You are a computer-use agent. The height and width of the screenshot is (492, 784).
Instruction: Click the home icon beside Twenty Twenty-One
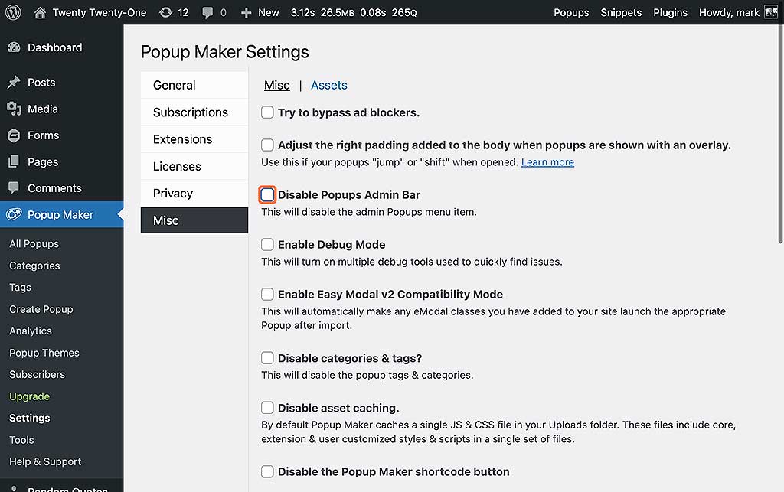coord(40,12)
